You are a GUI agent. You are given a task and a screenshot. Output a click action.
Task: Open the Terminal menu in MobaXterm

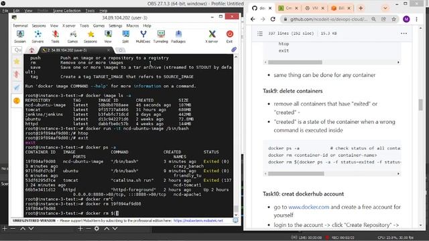(x=20, y=25)
